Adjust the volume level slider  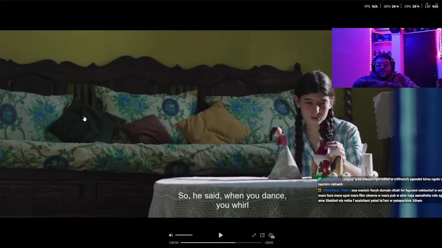click(x=184, y=235)
